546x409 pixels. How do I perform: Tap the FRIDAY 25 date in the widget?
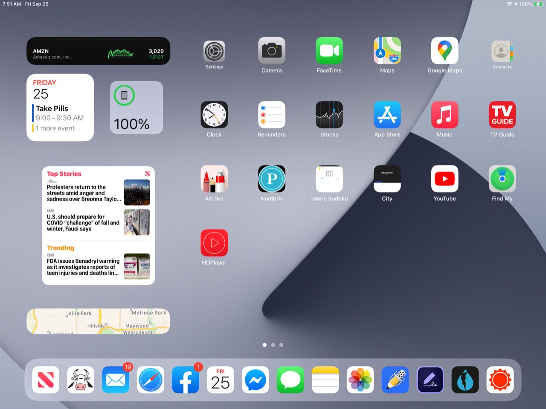pyautogui.click(x=44, y=90)
